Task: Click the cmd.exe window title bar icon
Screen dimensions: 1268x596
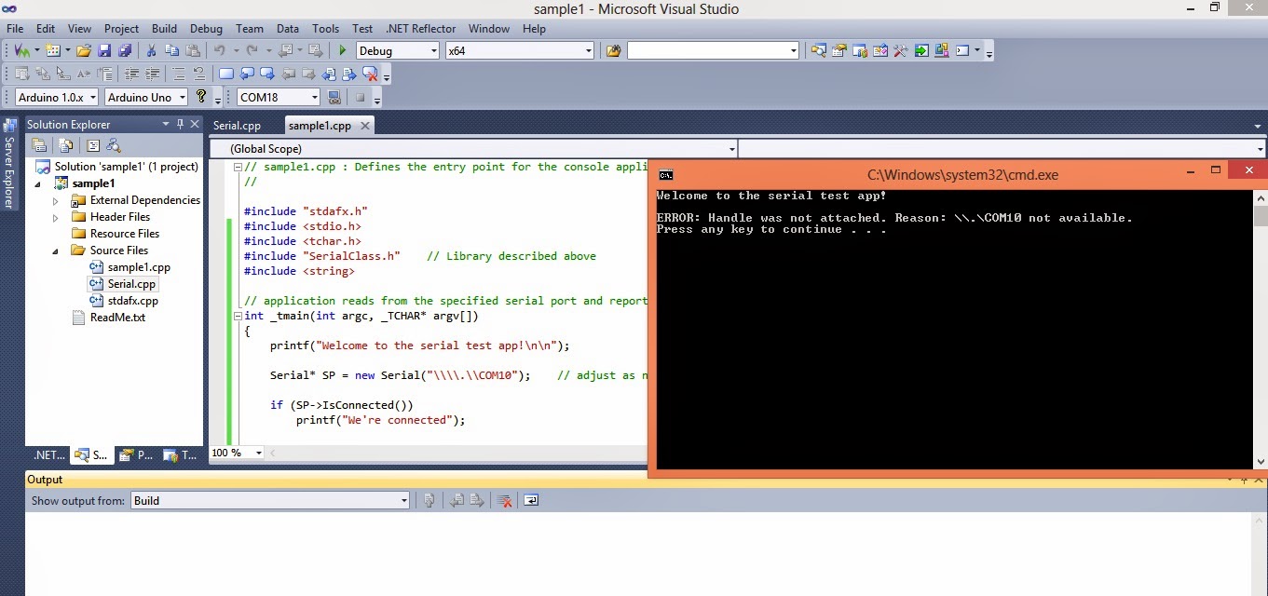Action: (x=665, y=174)
